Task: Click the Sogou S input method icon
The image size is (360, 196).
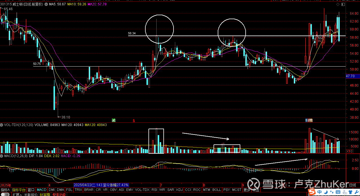Action: pos(312,192)
